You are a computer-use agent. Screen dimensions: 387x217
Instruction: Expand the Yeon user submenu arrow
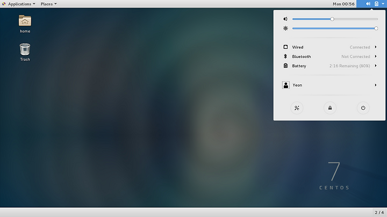pos(376,85)
